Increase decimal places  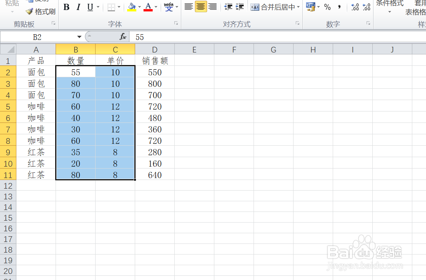tap(355, 7)
